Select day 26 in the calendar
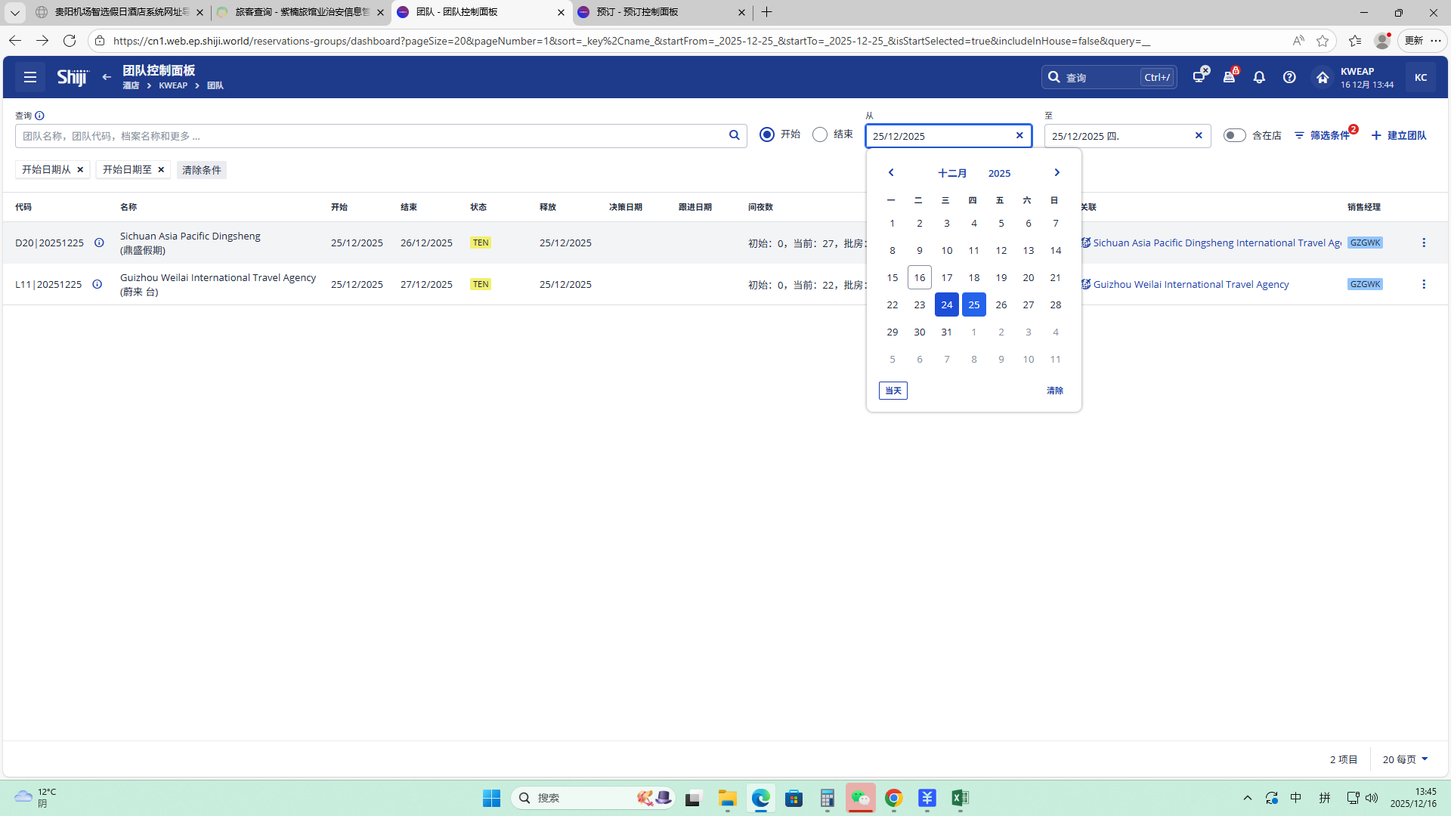The height and width of the screenshot is (816, 1451). [x=1001, y=304]
